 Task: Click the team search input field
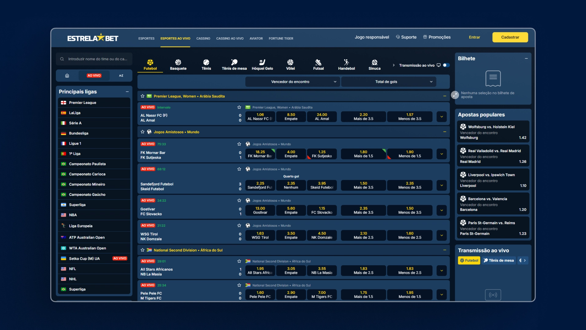tap(94, 59)
